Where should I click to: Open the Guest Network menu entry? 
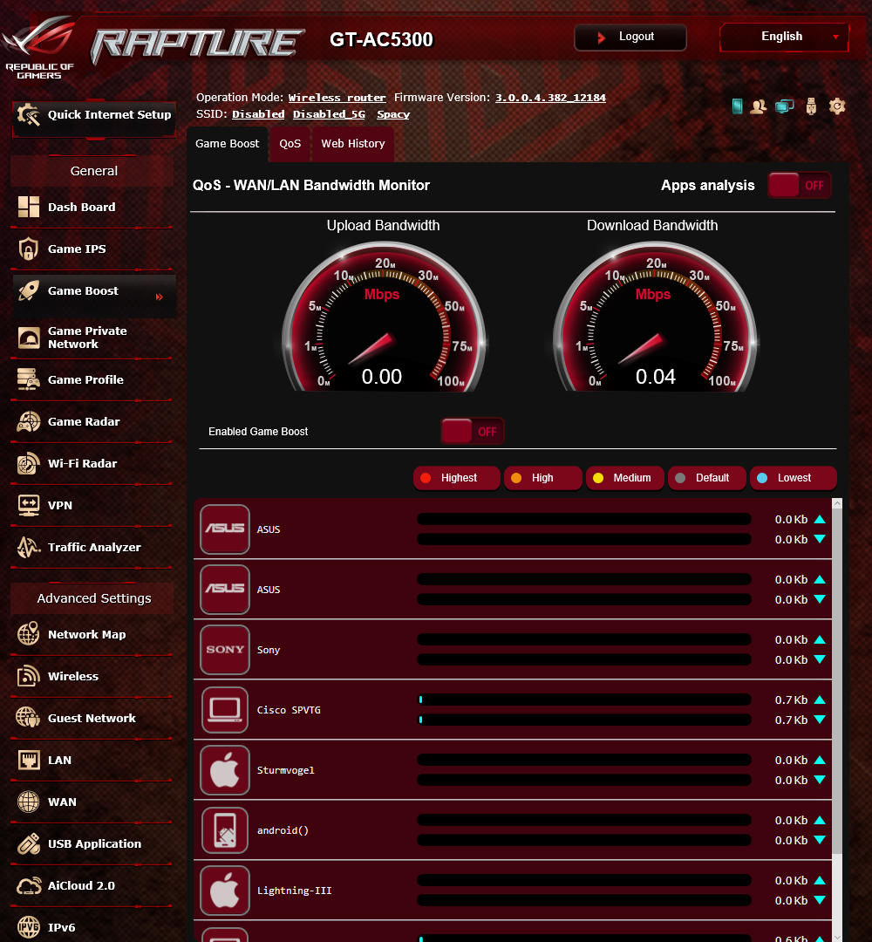[93, 718]
